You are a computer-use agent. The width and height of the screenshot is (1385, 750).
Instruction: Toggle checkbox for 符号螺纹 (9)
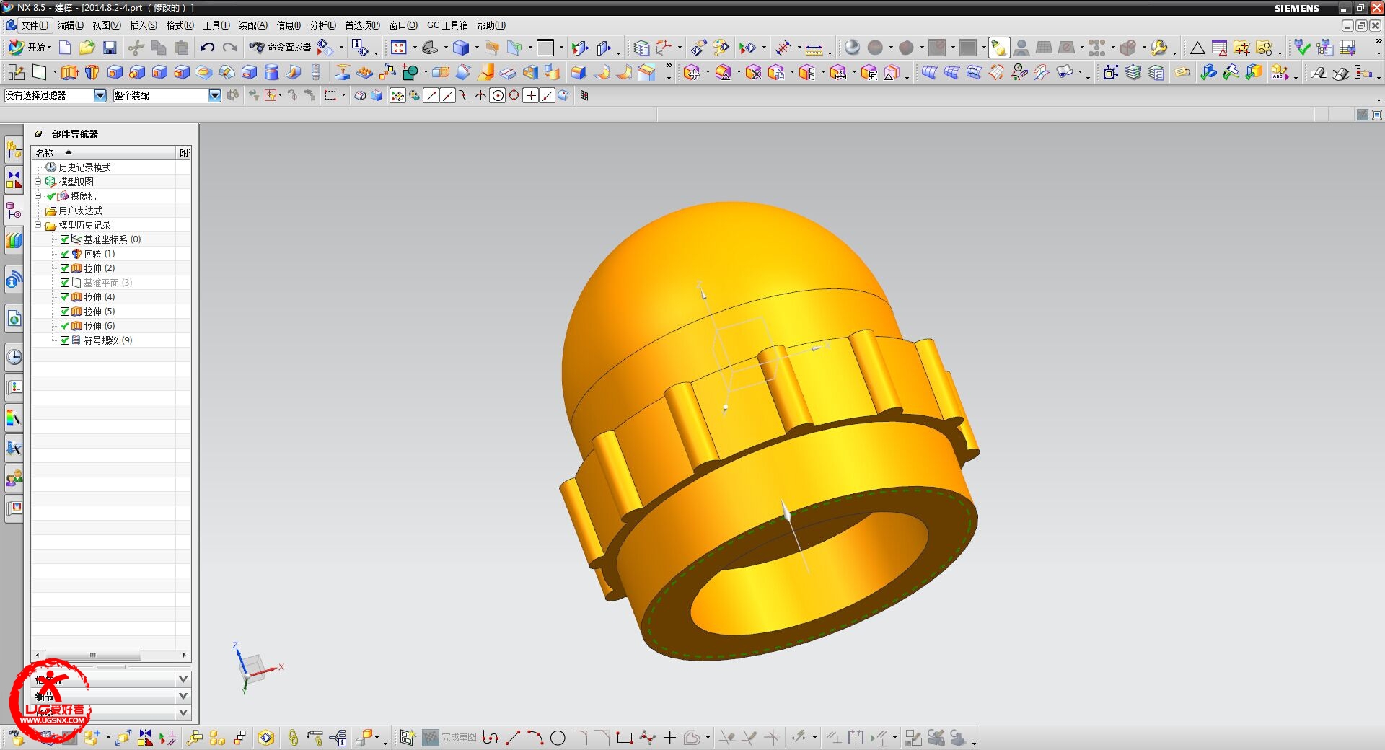(65, 340)
